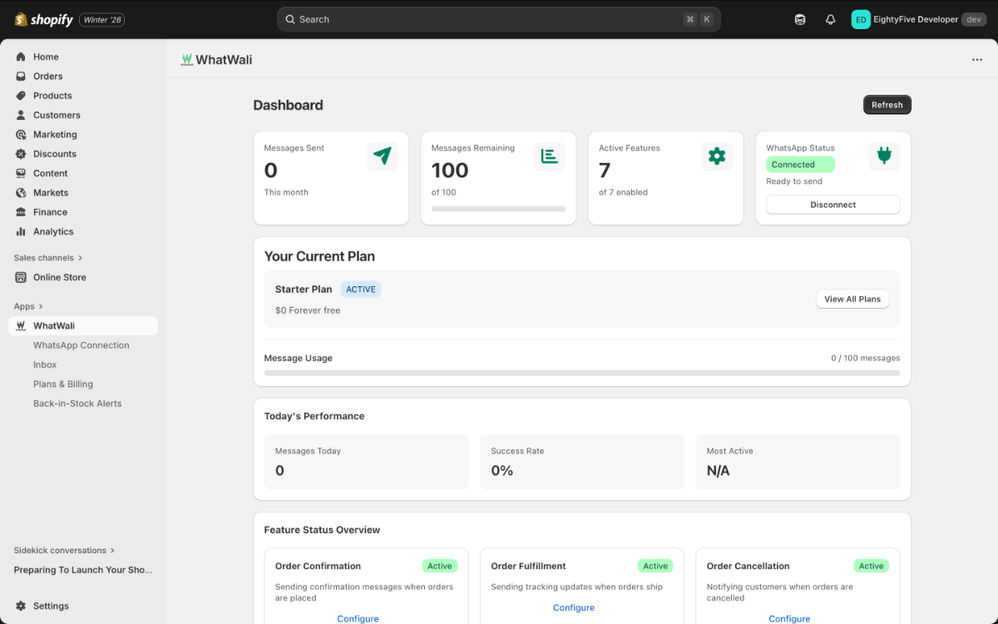
Task: Open notifications via the bell icon
Action: tap(830, 18)
